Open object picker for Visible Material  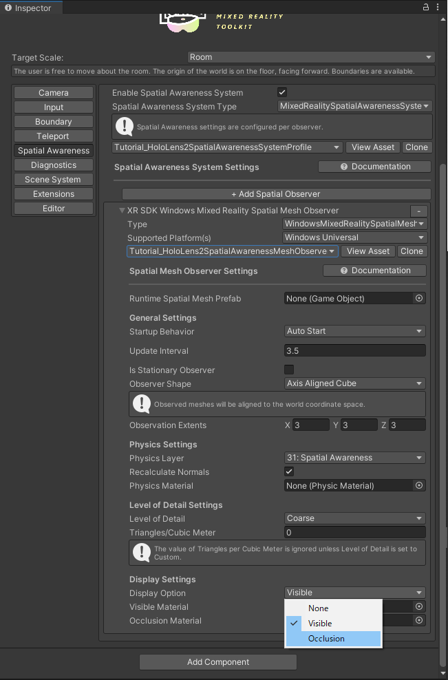click(x=419, y=607)
